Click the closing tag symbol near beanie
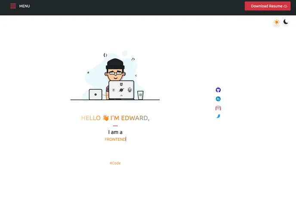Viewport: 296px width, 220px height. 133,59
